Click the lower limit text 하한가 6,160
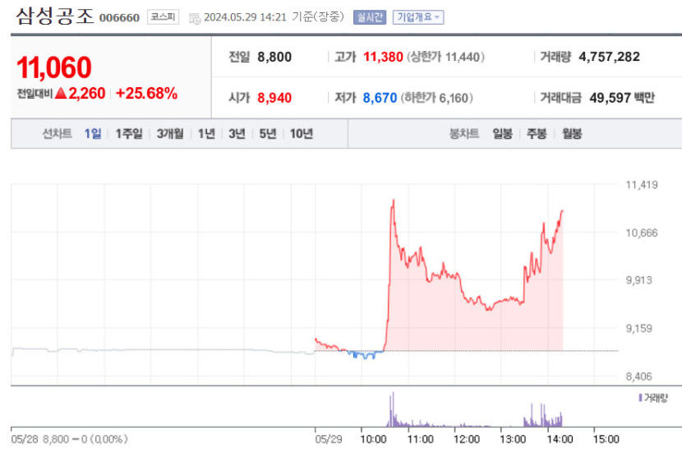 437,98
